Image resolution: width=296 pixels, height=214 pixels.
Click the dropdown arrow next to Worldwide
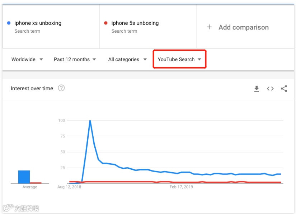click(41, 60)
